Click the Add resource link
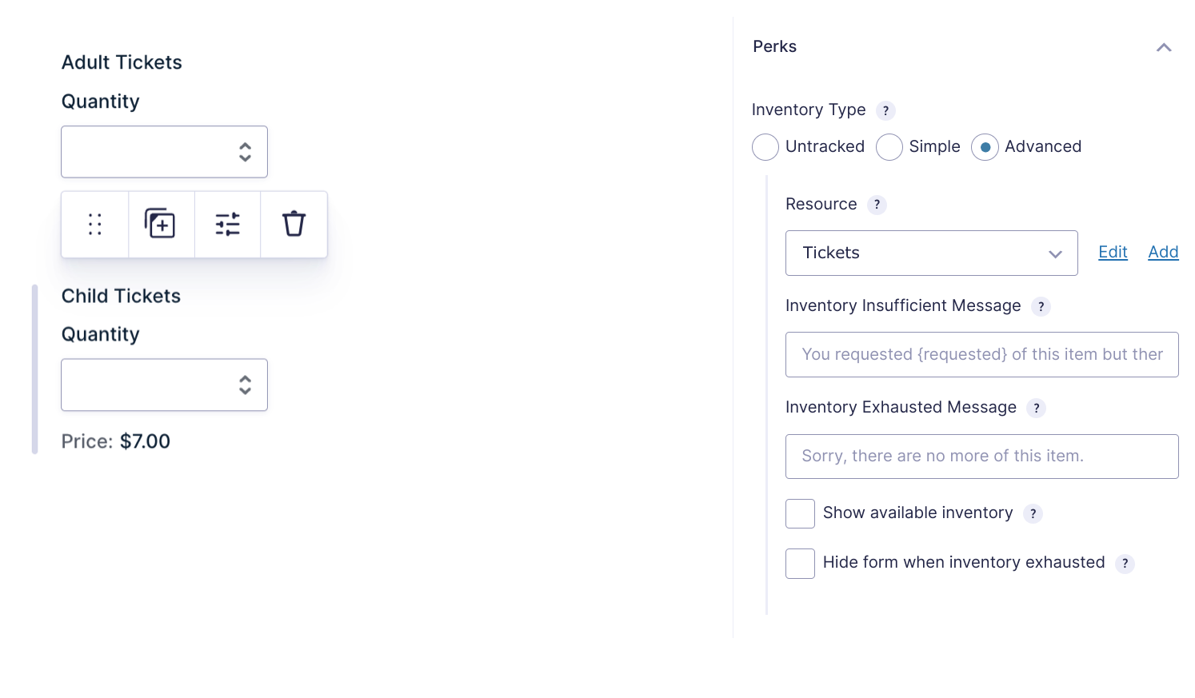The width and height of the screenshot is (1195, 698). pos(1163,253)
